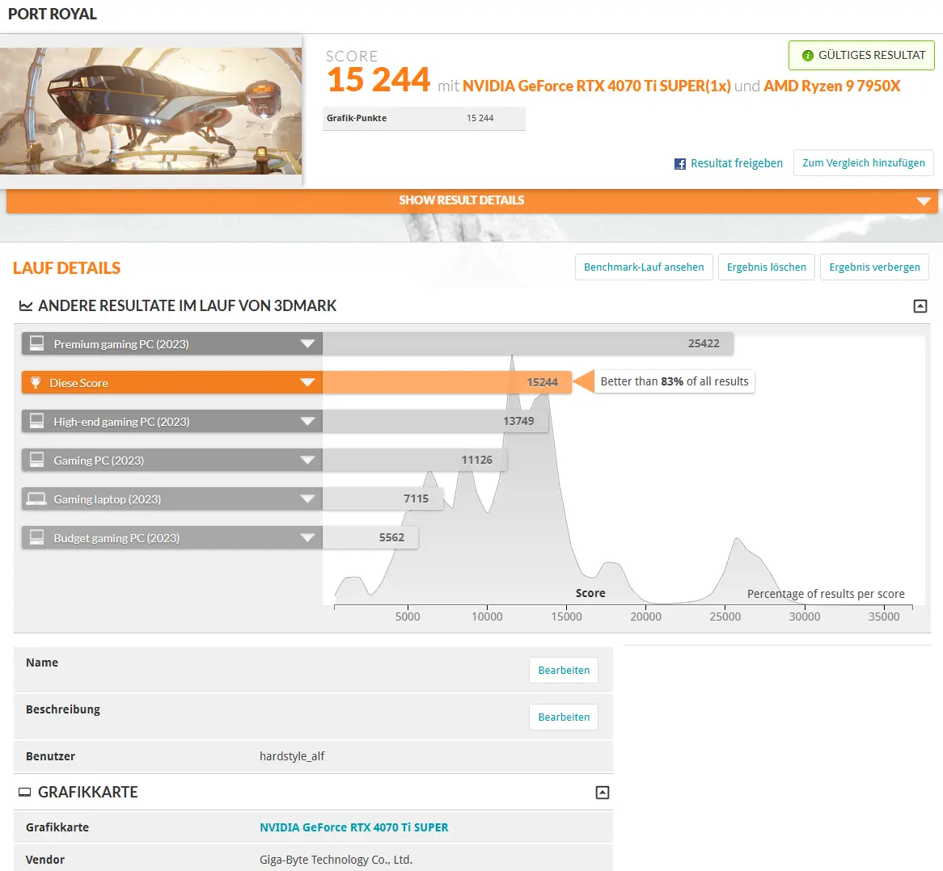The height and width of the screenshot is (871, 943).
Task: Open the NVIDIA GeForce RTX 4070 Ti SUPER link
Action: pyautogui.click(x=353, y=827)
